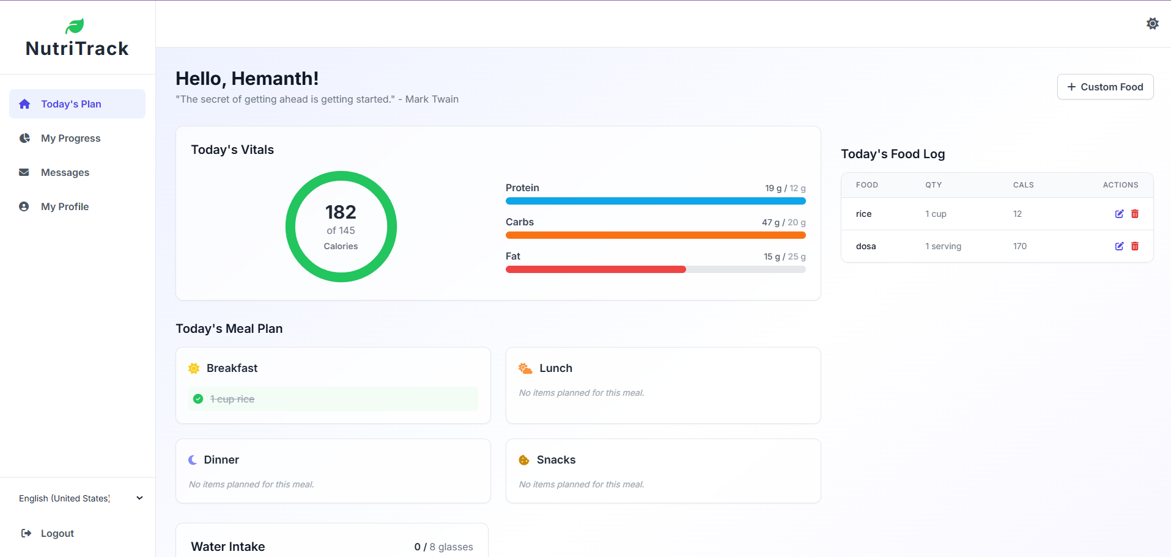Click the Carbs progress bar

point(655,235)
